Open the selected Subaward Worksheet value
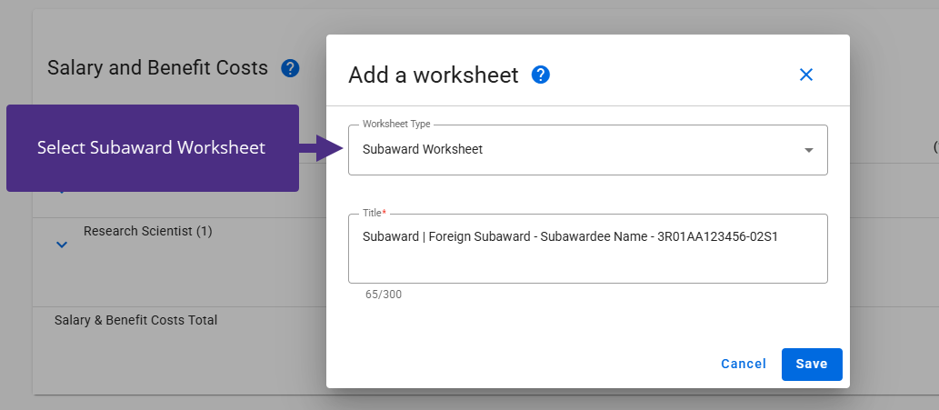 pyautogui.click(x=423, y=150)
